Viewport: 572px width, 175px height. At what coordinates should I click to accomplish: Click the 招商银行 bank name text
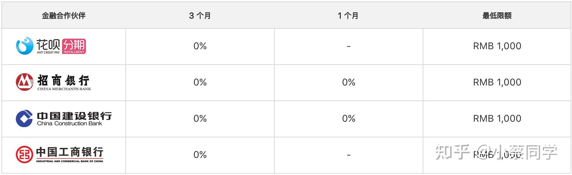64,81
